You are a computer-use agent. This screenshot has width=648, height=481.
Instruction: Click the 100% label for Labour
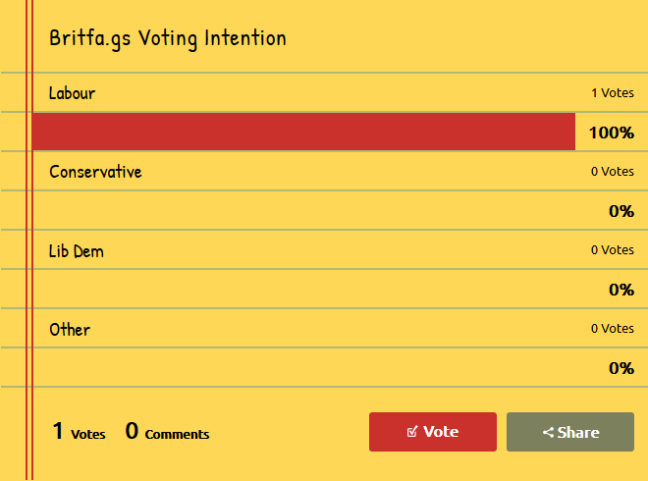click(x=612, y=133)
